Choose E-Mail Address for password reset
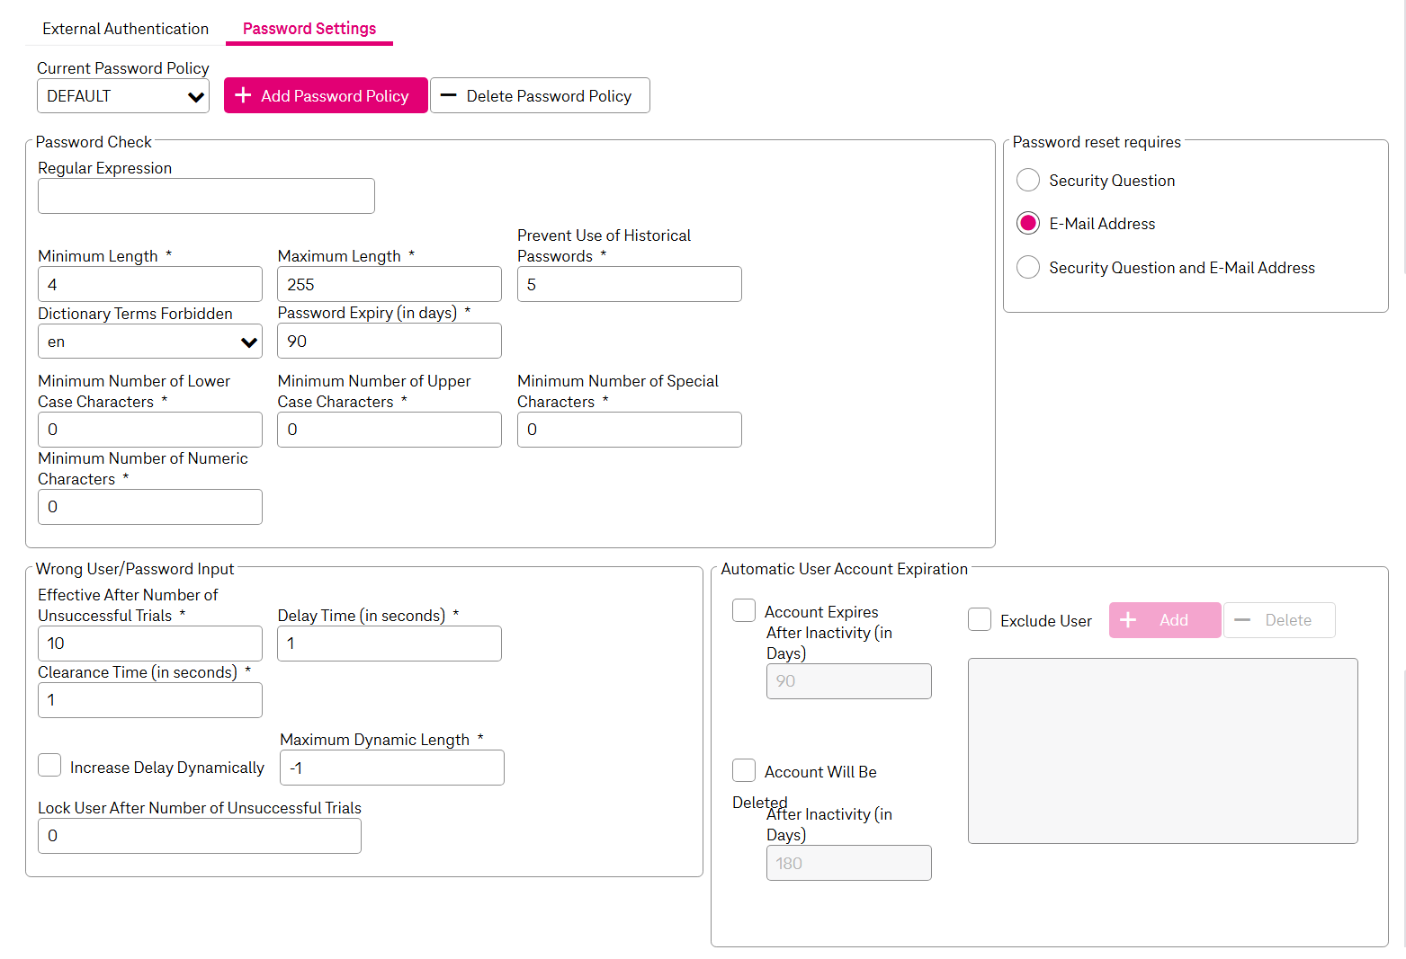 point(1028,224)
